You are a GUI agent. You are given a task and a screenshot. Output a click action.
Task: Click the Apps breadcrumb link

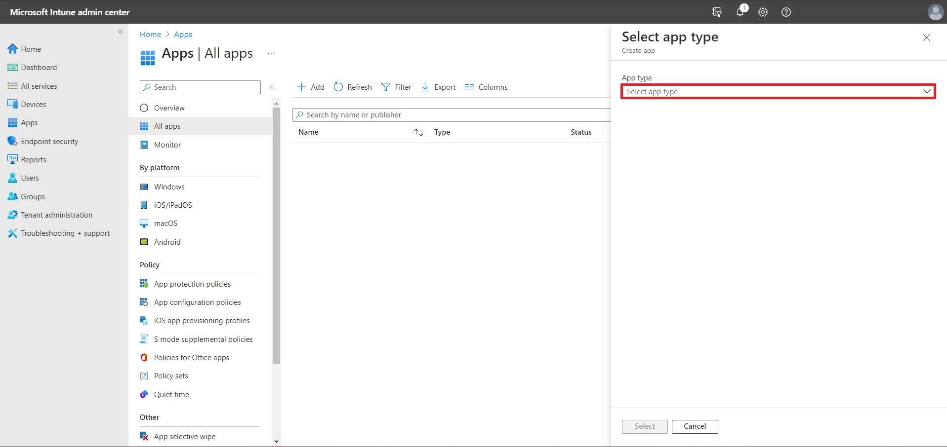point(183,34)
